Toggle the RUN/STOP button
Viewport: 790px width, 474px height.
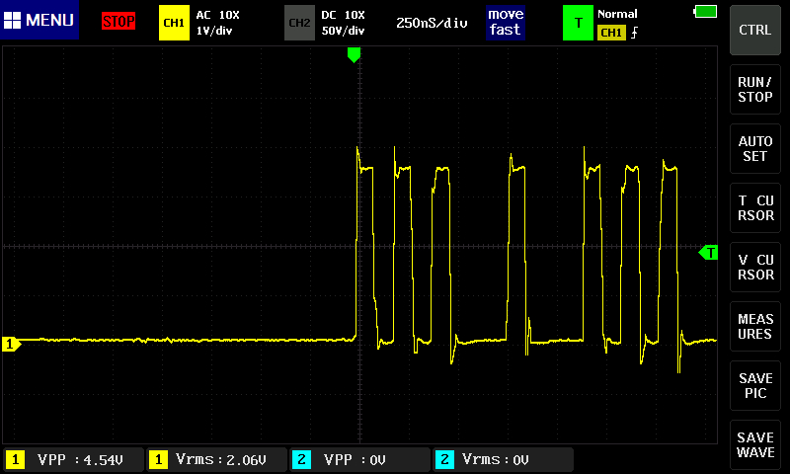(x=755, y=90)
